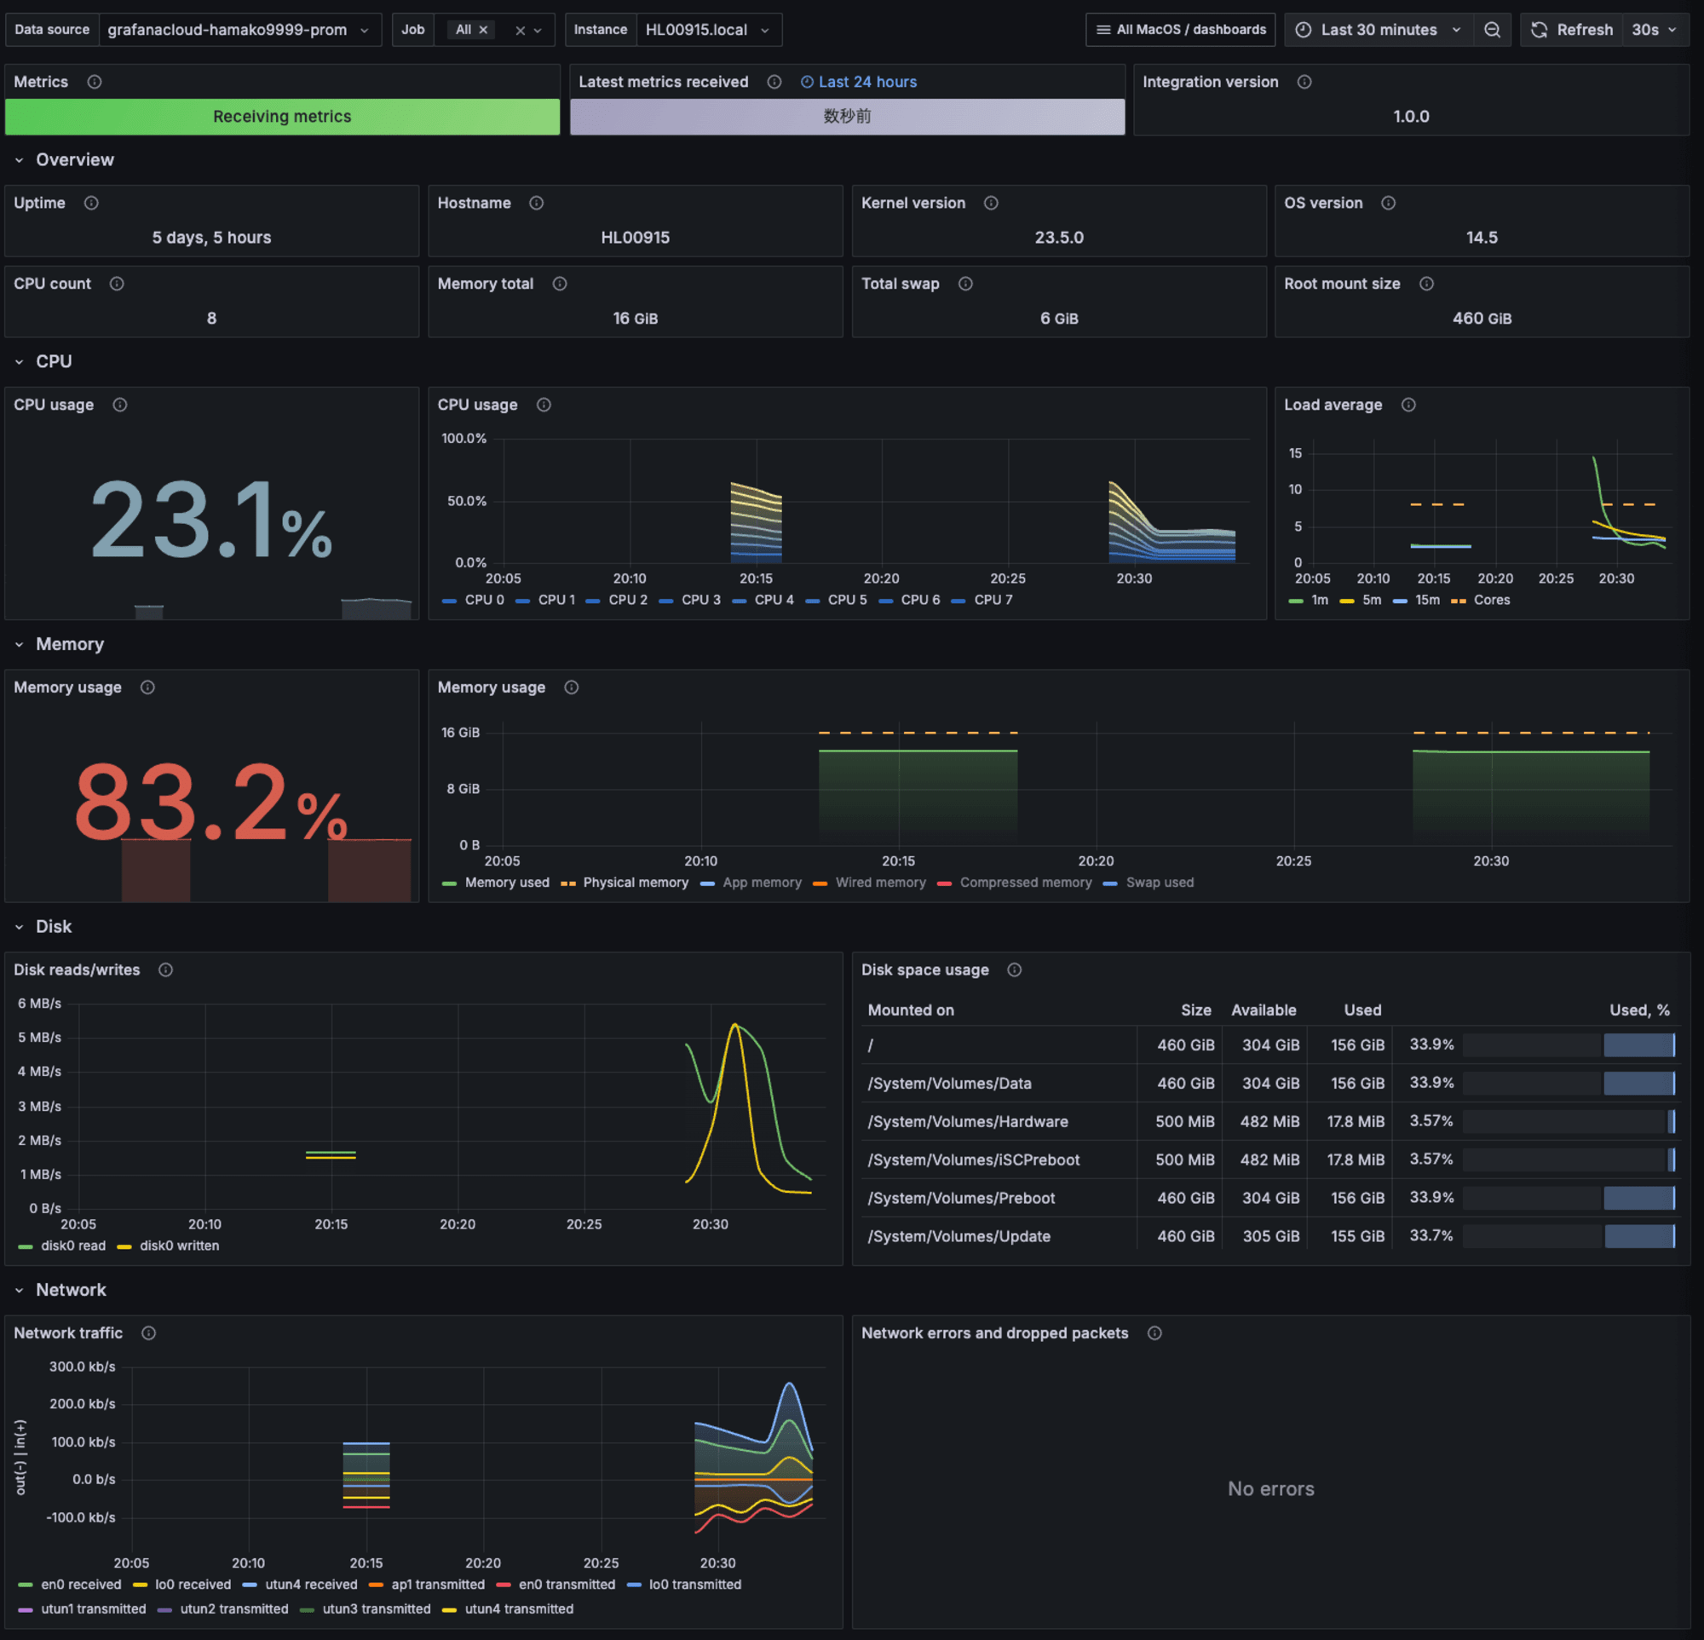
Task: Click Total swap info icon
Action: [965, 284]
